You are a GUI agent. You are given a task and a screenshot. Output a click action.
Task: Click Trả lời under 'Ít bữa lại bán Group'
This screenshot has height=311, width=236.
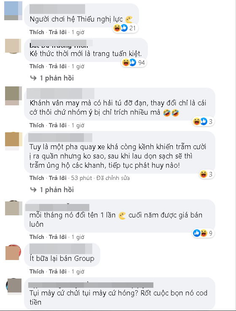[x=57, y=271]
